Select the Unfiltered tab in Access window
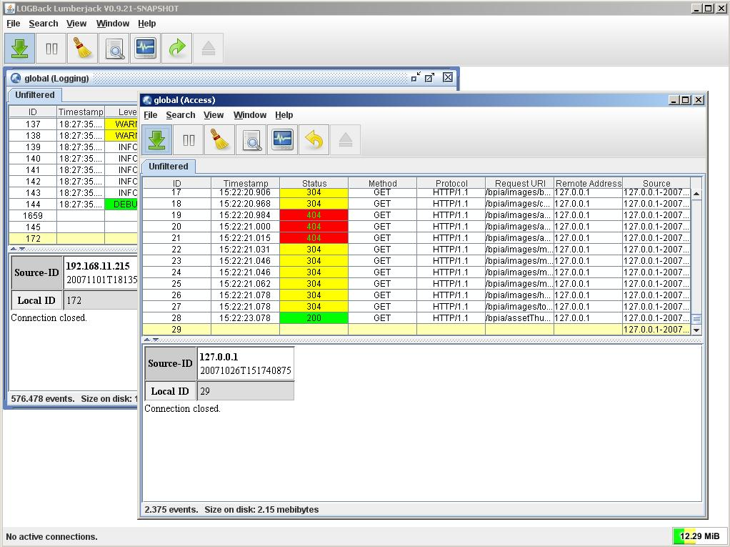Viewport: 730px width, 547px height. coord(169,167)
